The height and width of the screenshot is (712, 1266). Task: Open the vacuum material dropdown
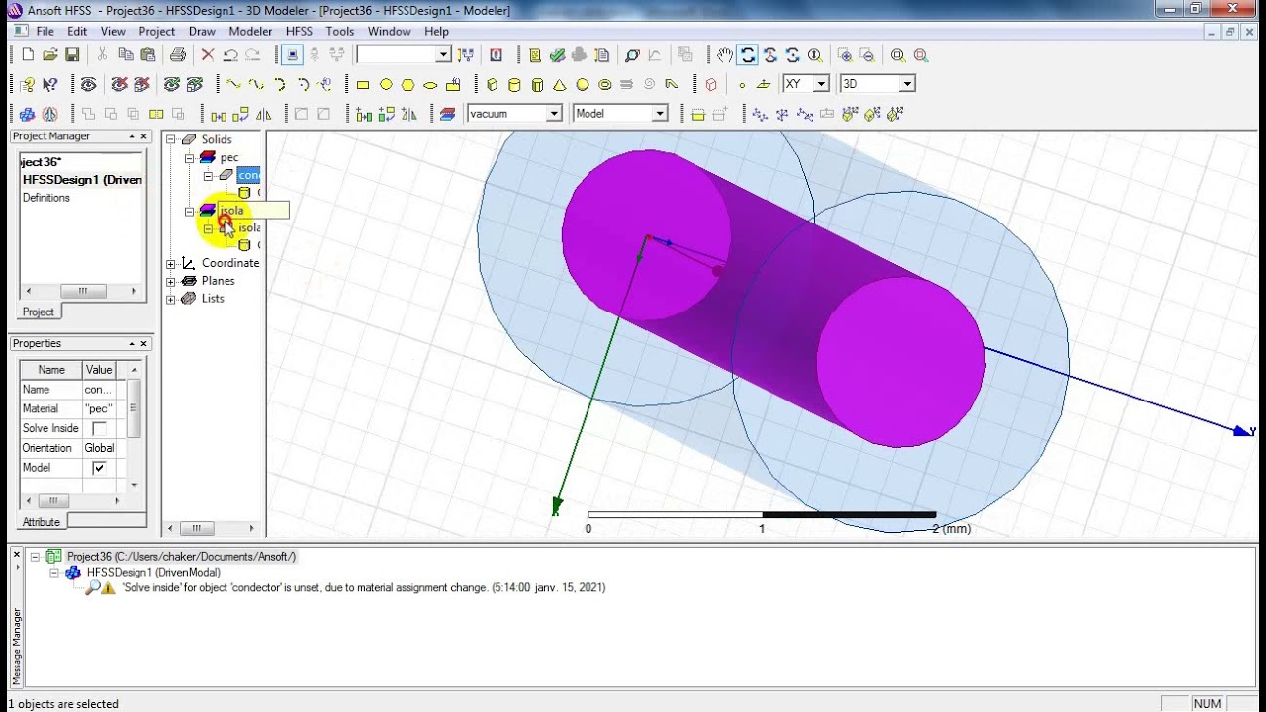pos(554,114)
